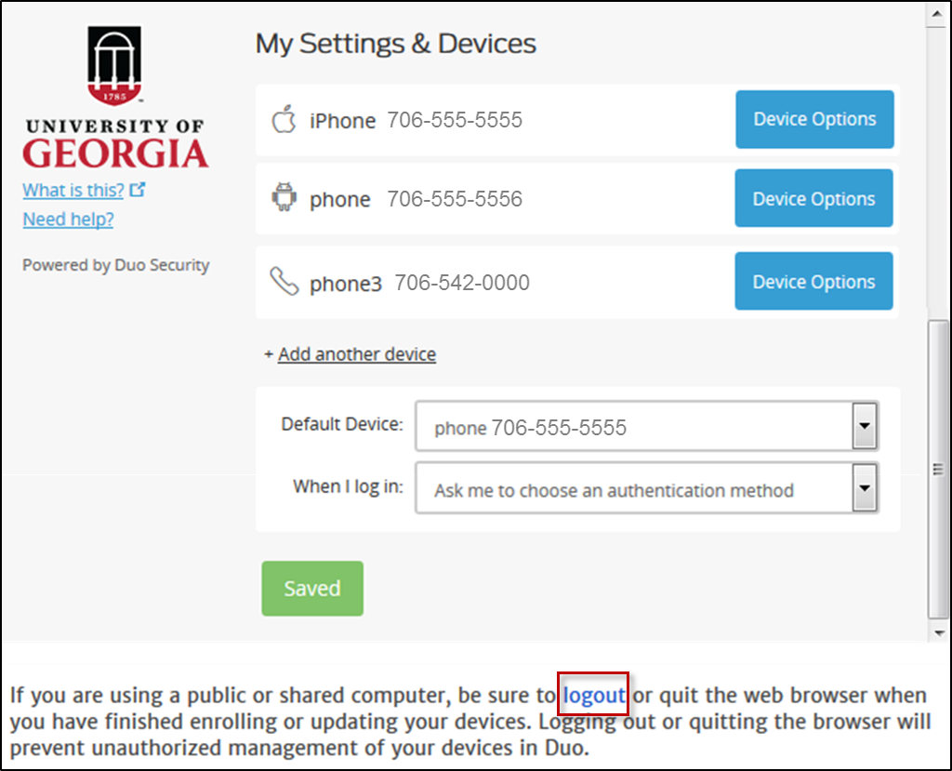952x771 pixels.
Task: Click the University of Georgia arch logo
Action: [x=114, y=66]
